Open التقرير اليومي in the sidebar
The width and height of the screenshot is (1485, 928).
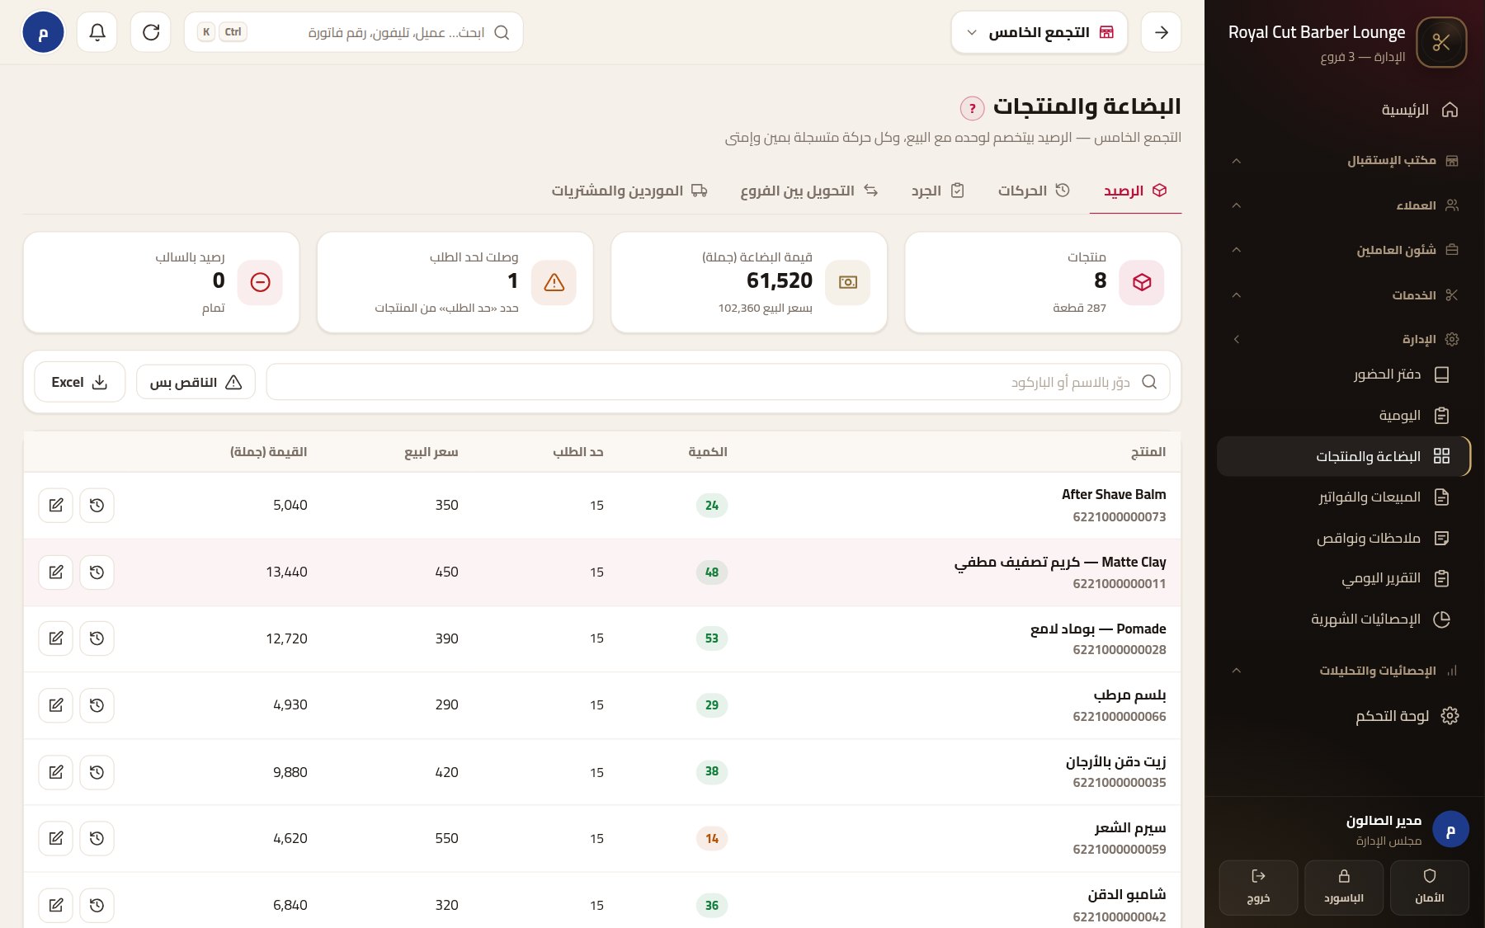pos(1344,578)
